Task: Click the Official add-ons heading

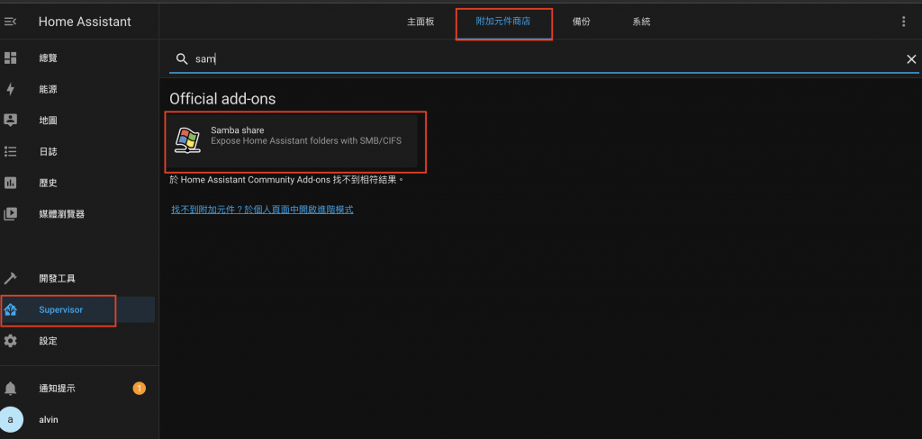Action: point(222,99)
